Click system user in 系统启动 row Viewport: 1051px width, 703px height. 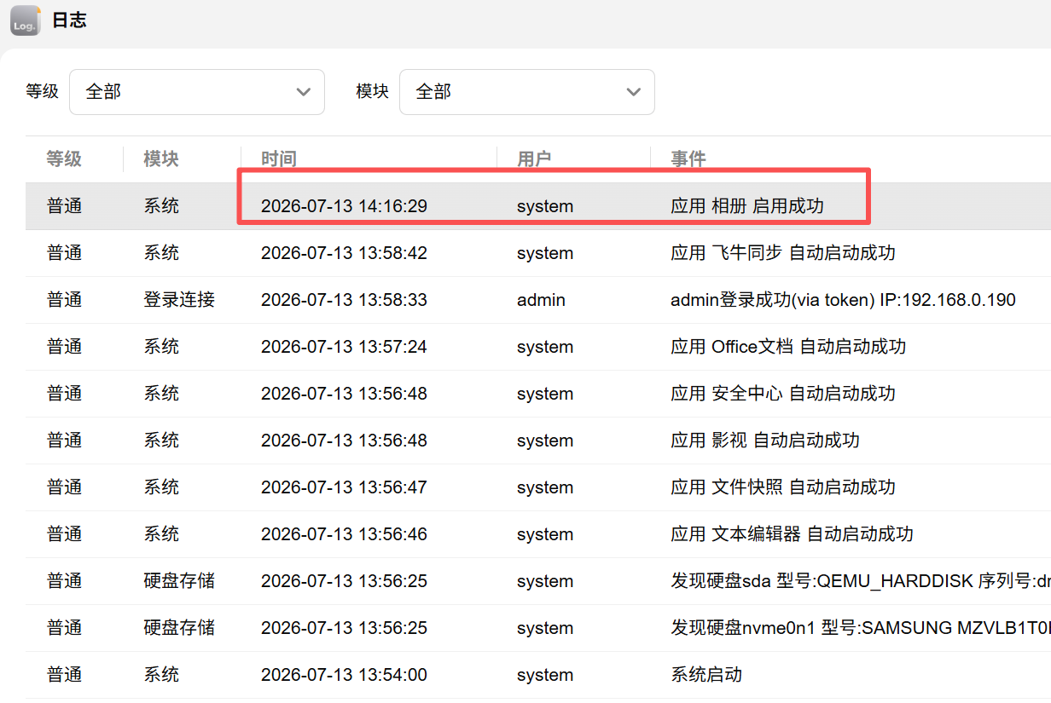click(x=545, y=675)
